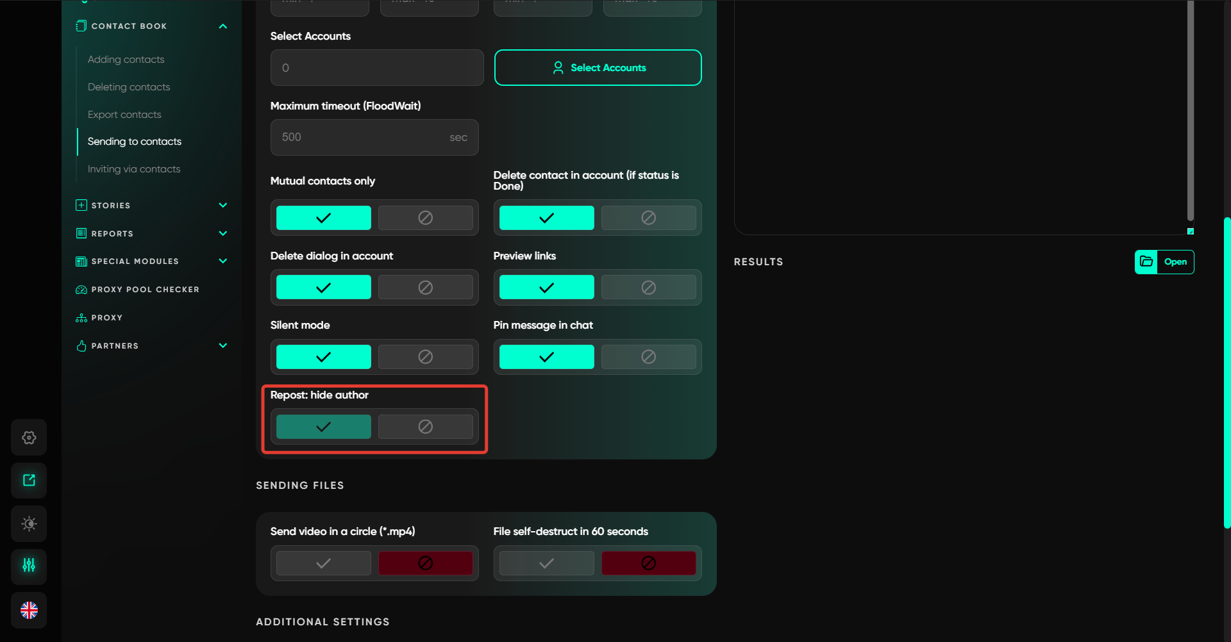Image resolution: width=1231 pixels, height=642 pixels.
Task: Expand the Stories menu section
Action: (222, 206)
